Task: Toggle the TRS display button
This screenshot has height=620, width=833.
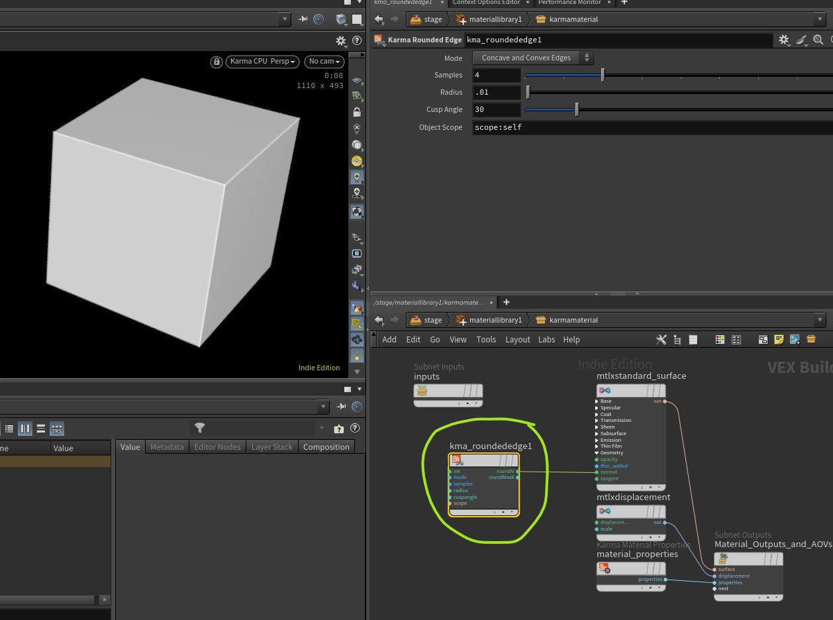Action: click(57, 429)
